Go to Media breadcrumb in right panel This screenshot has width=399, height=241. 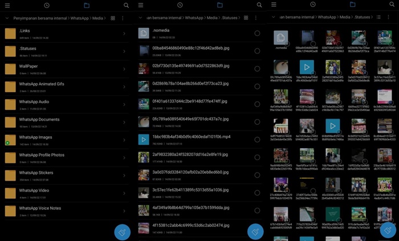coord(345,17)
